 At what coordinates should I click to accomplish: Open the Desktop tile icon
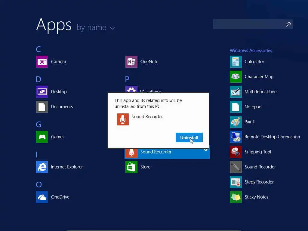(x=42, y=92)
